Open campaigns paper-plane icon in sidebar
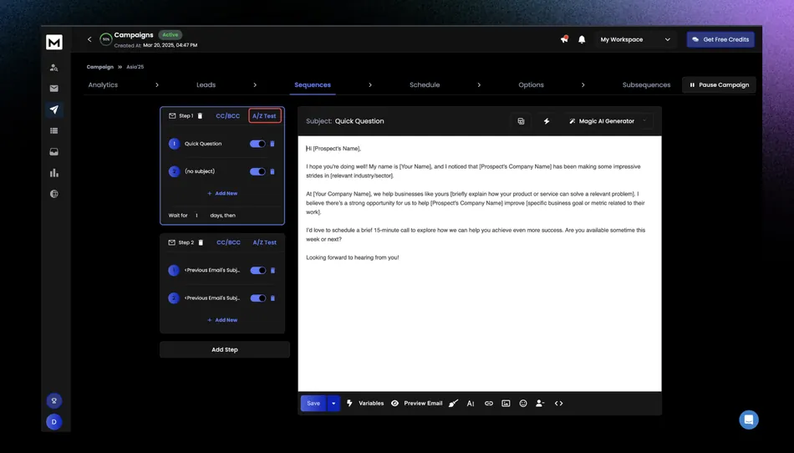This screenshot has height=453, width=794. coord(54,109)
